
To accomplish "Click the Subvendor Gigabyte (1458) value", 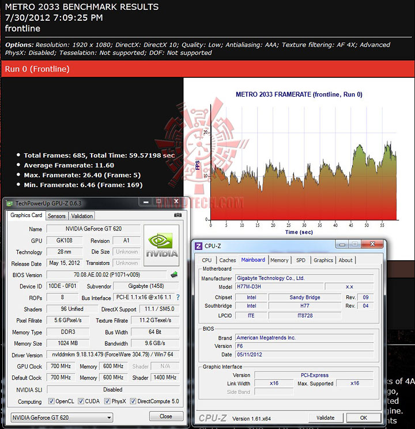I will [x=146, y=286].
